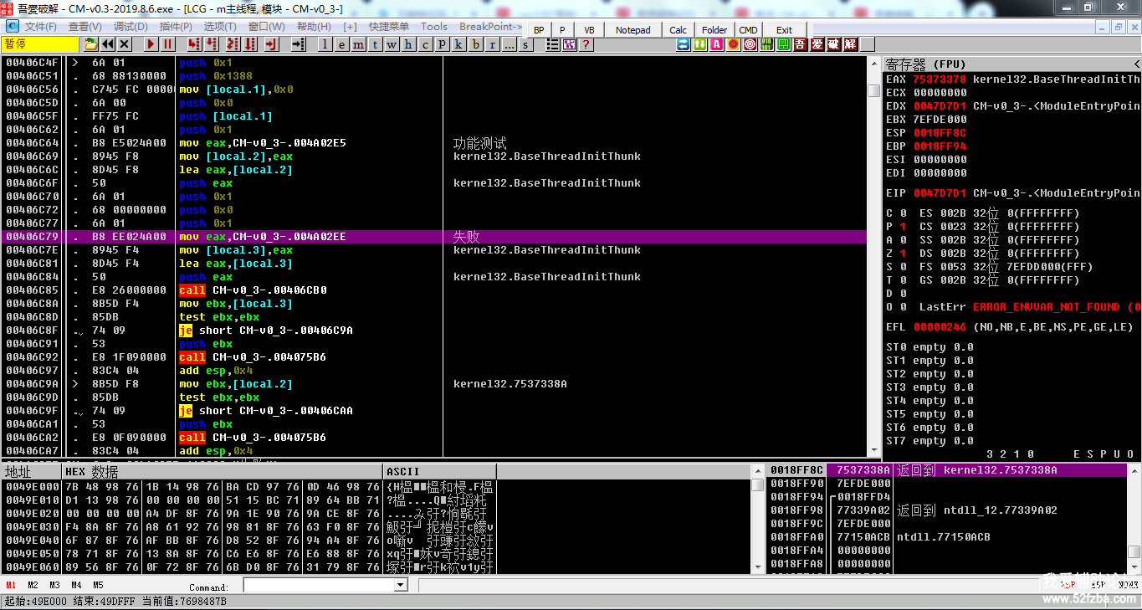Image resolution: width=1142 pixels, height=610 pixels.
Task: Click the open file folder icon
Action: [90, 44]
